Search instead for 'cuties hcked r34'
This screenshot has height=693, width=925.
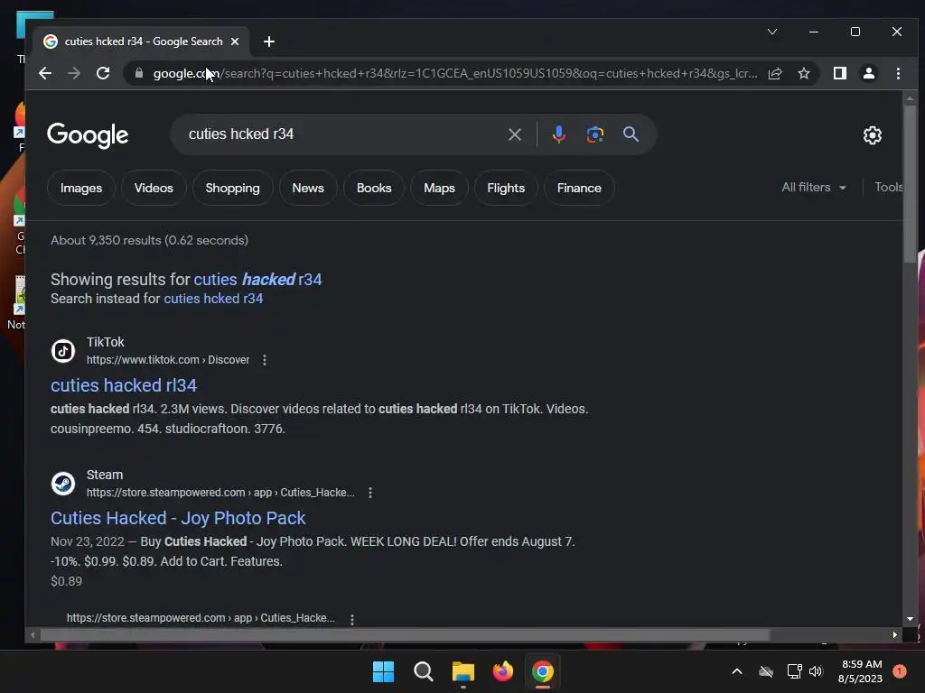click(213, 299)
